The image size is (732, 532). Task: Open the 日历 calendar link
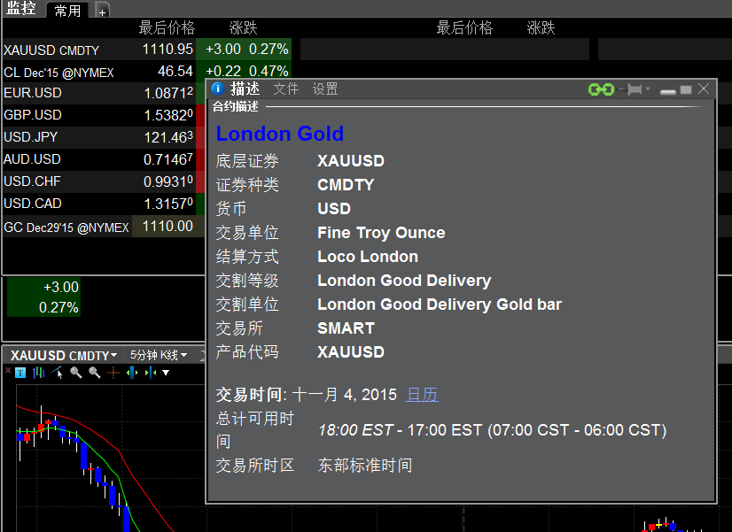coord(422,395)
